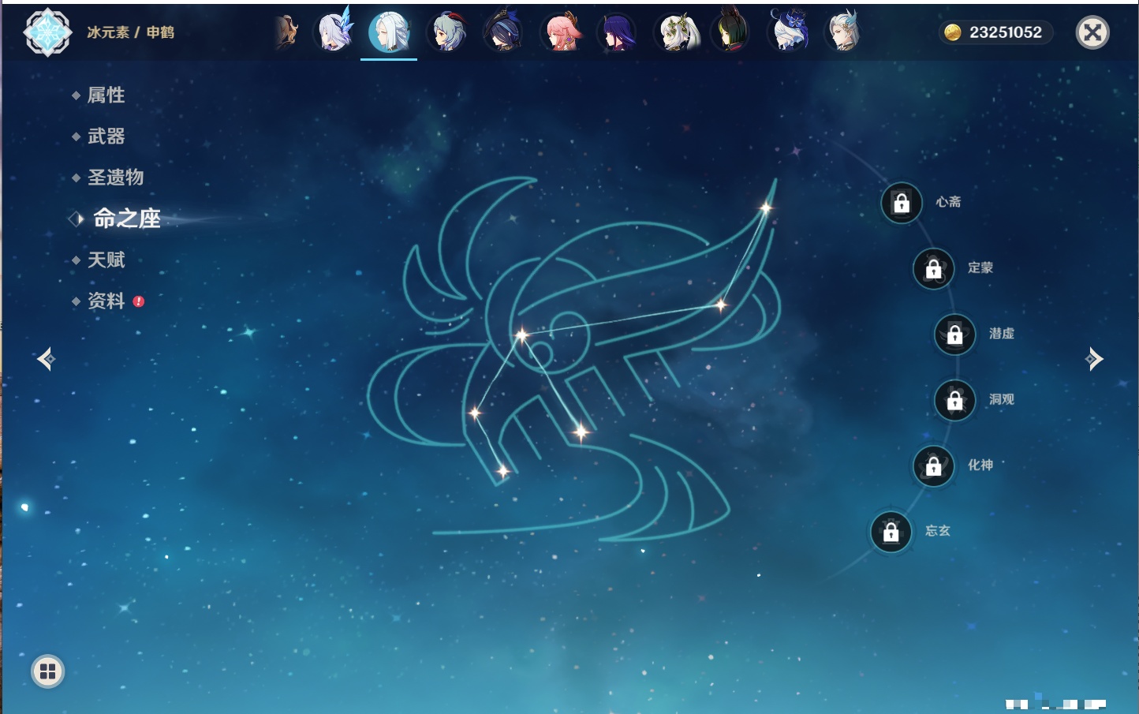Choose Nahida's white-haired portrait with green leaf
Image resolution: width=1139 pixels, height=714 pixels.
pyautogui.click(x=676, y=33)
